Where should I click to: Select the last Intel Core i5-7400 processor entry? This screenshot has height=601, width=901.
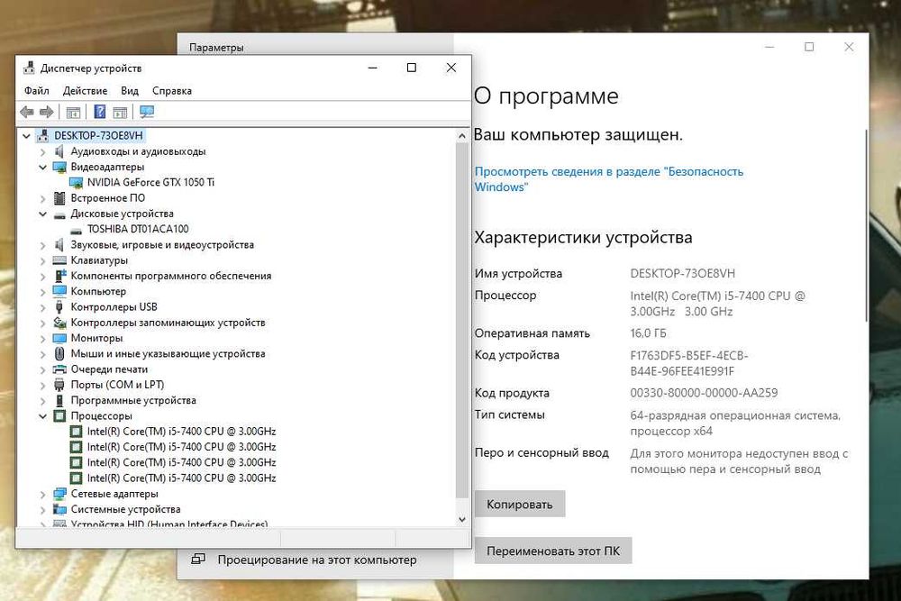[181, 478]
